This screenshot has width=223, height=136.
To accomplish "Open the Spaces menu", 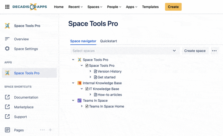I will 95,7.
